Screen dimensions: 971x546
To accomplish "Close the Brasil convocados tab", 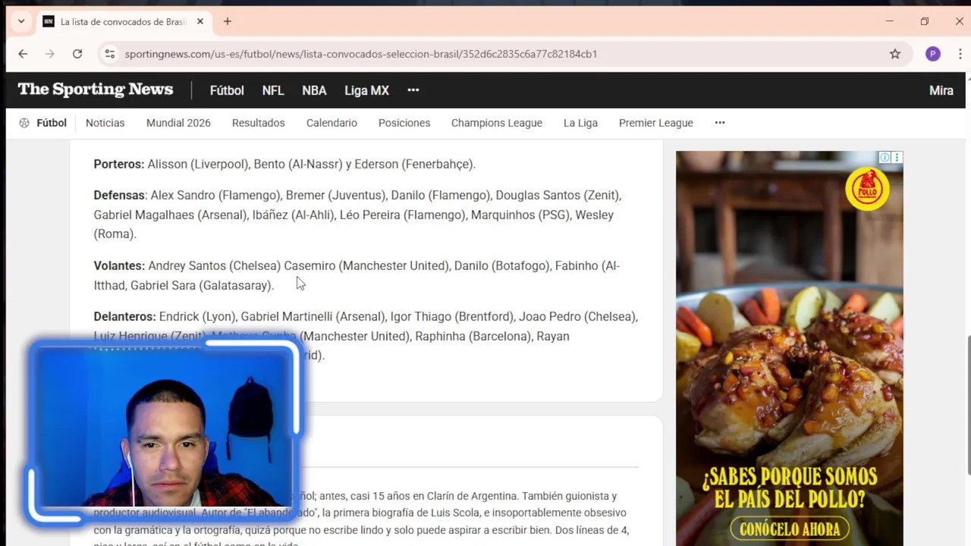I will pos(200,21).
